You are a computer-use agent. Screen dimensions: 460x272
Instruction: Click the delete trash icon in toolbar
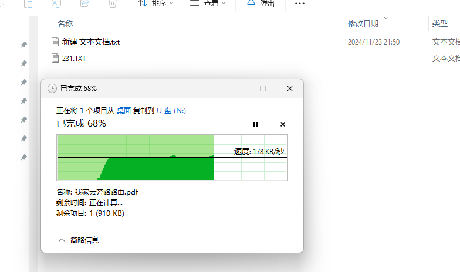(x=113, y=4)
